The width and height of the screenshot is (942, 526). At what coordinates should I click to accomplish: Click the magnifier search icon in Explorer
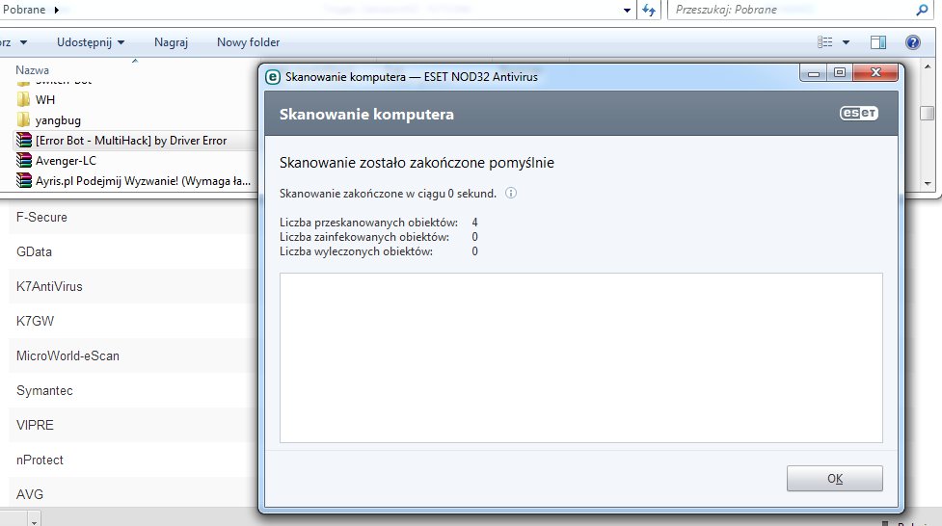(x=922, y=10)
